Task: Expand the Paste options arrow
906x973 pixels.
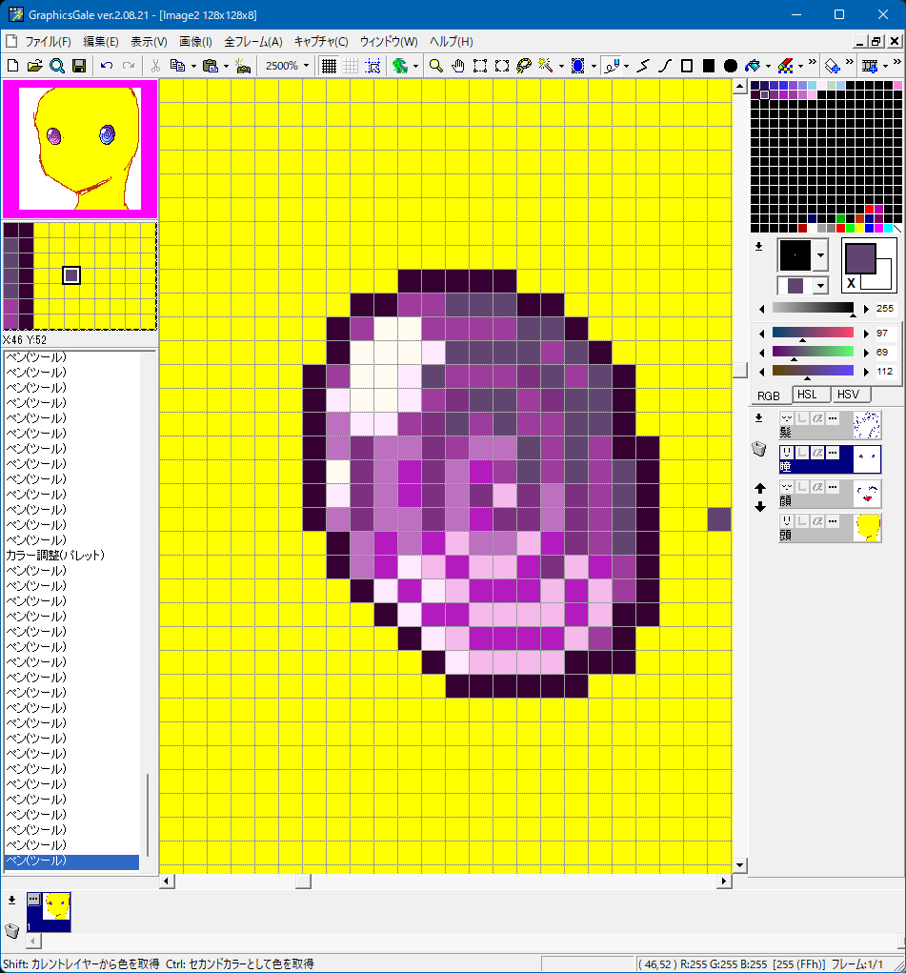Action: [x=226, y=66]
